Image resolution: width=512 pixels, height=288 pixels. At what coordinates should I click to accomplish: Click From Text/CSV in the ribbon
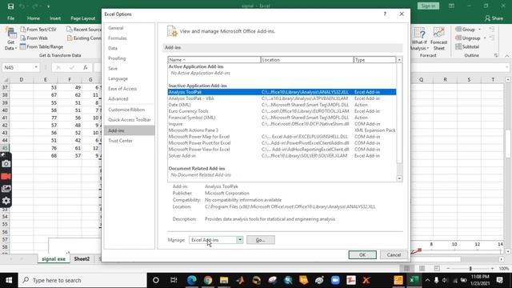coord(38,30)
